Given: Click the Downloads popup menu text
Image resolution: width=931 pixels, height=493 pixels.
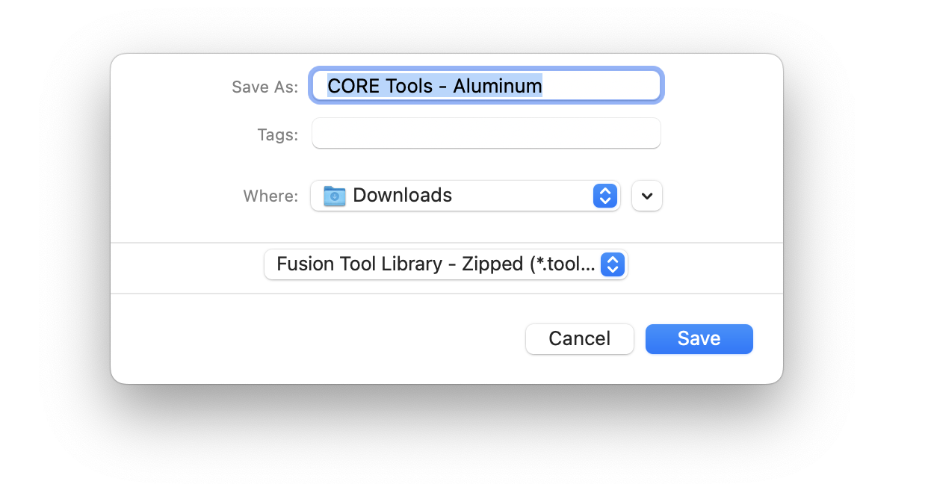Looking at the screenshot, I should (402, 196).
